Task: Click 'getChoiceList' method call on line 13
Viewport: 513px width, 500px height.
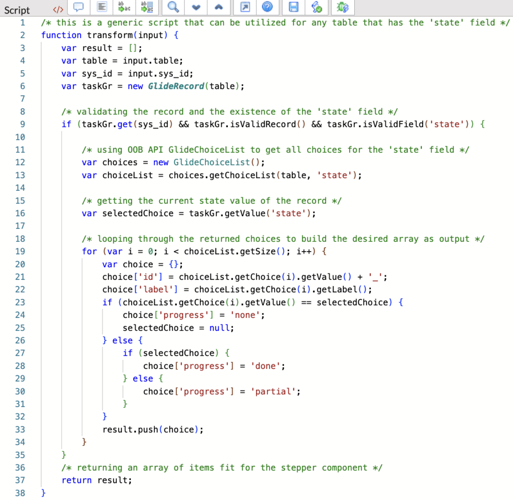Action: coord(242,175)
